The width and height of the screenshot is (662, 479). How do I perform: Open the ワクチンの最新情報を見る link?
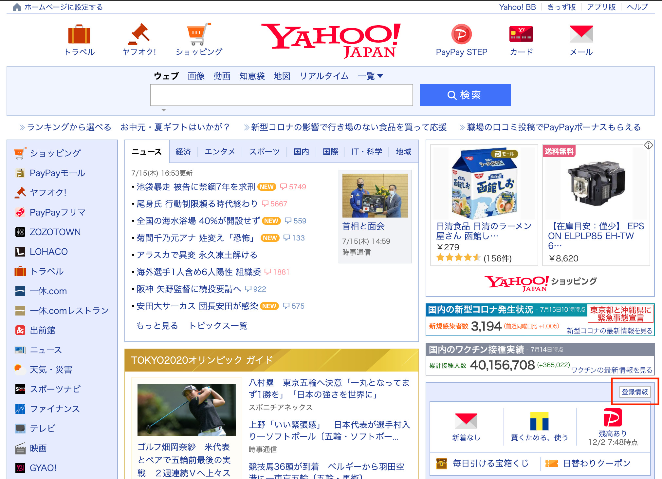click(612, 370)
